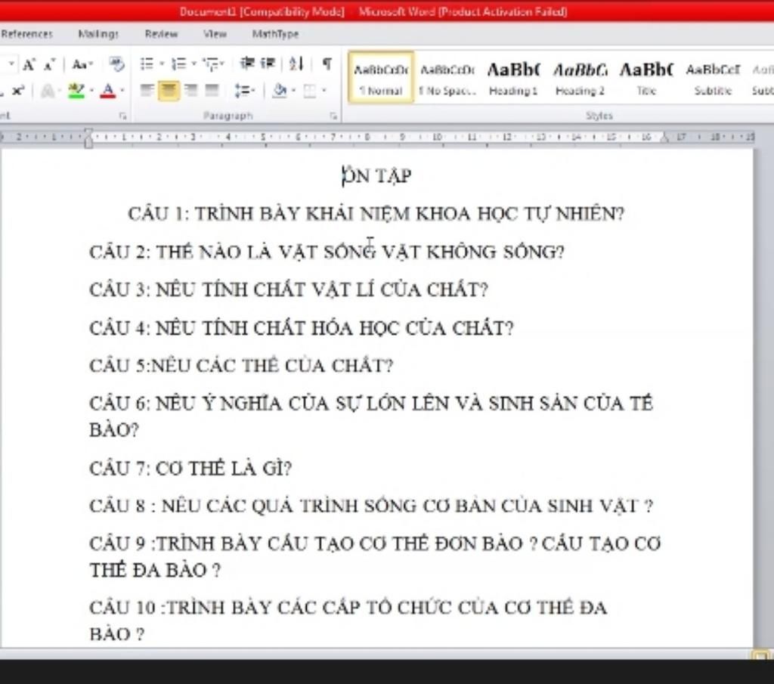Apply paragraph shading fill color
774x684 pixels.
tap(280, 90)
